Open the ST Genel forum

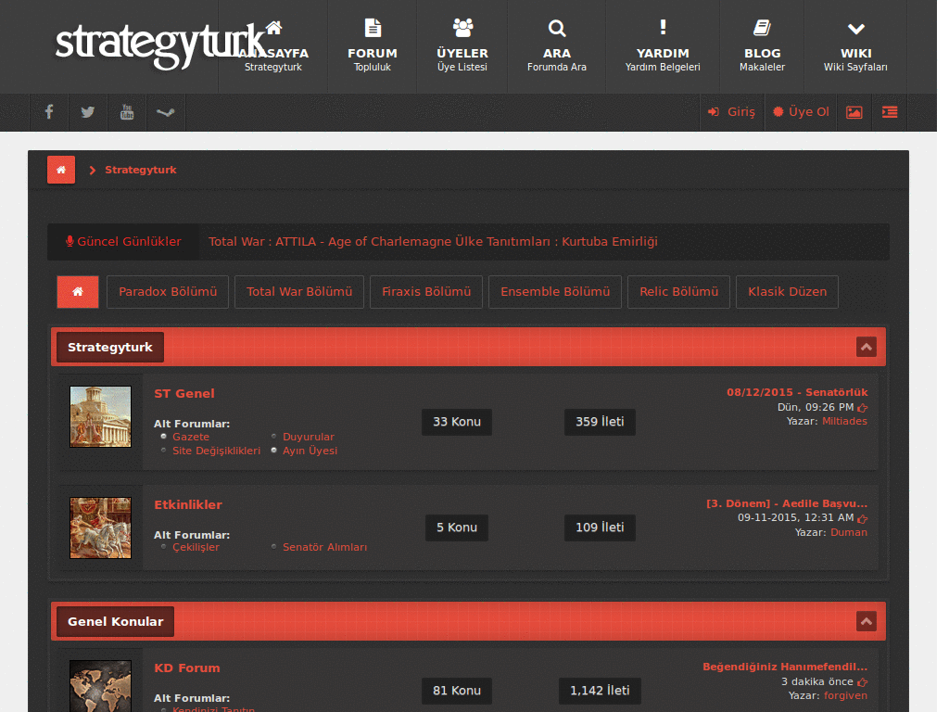click(x=184, y=393)
